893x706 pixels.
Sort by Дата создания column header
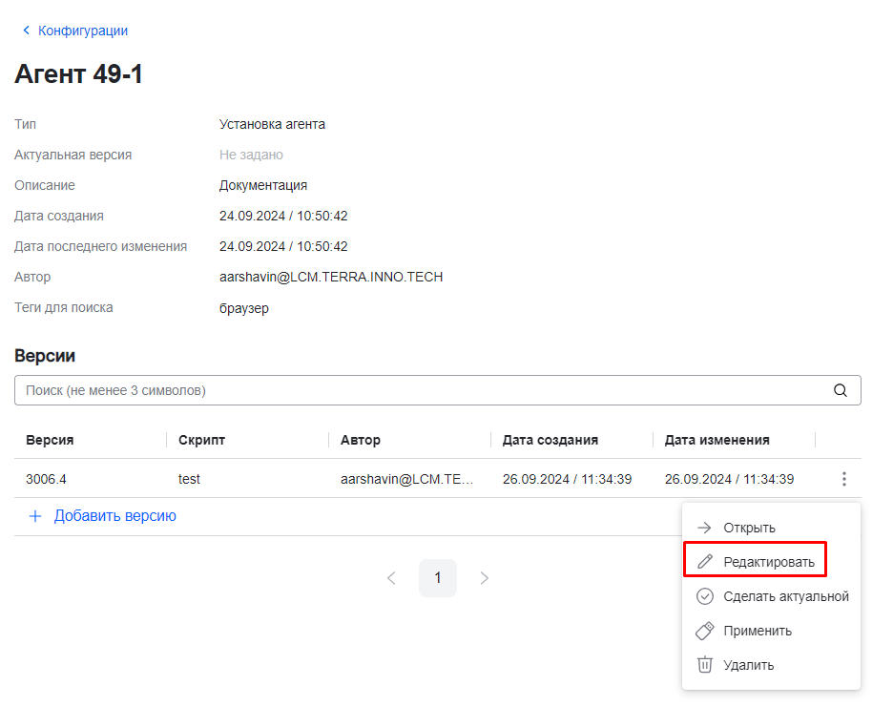point(550,440)
